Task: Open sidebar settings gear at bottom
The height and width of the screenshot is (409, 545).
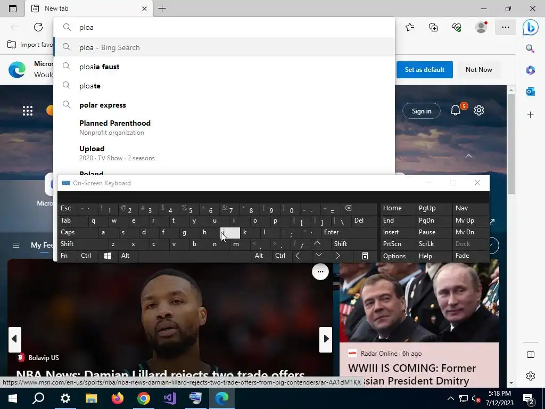Action: pos(531,376)
